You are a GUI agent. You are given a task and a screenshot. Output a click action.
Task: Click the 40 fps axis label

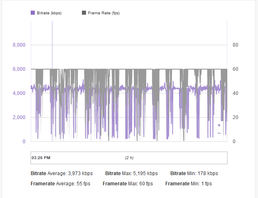(235, 93)
